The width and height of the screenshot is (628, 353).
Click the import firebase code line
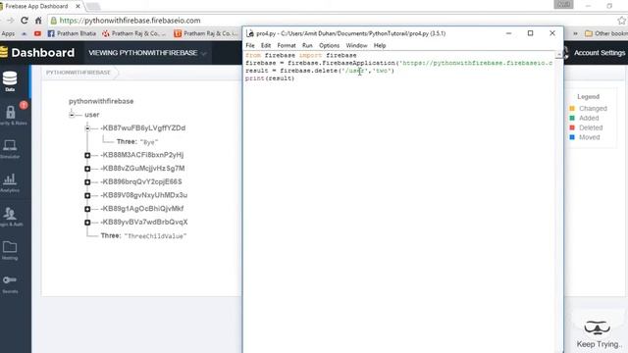click(x=301, y=56)
